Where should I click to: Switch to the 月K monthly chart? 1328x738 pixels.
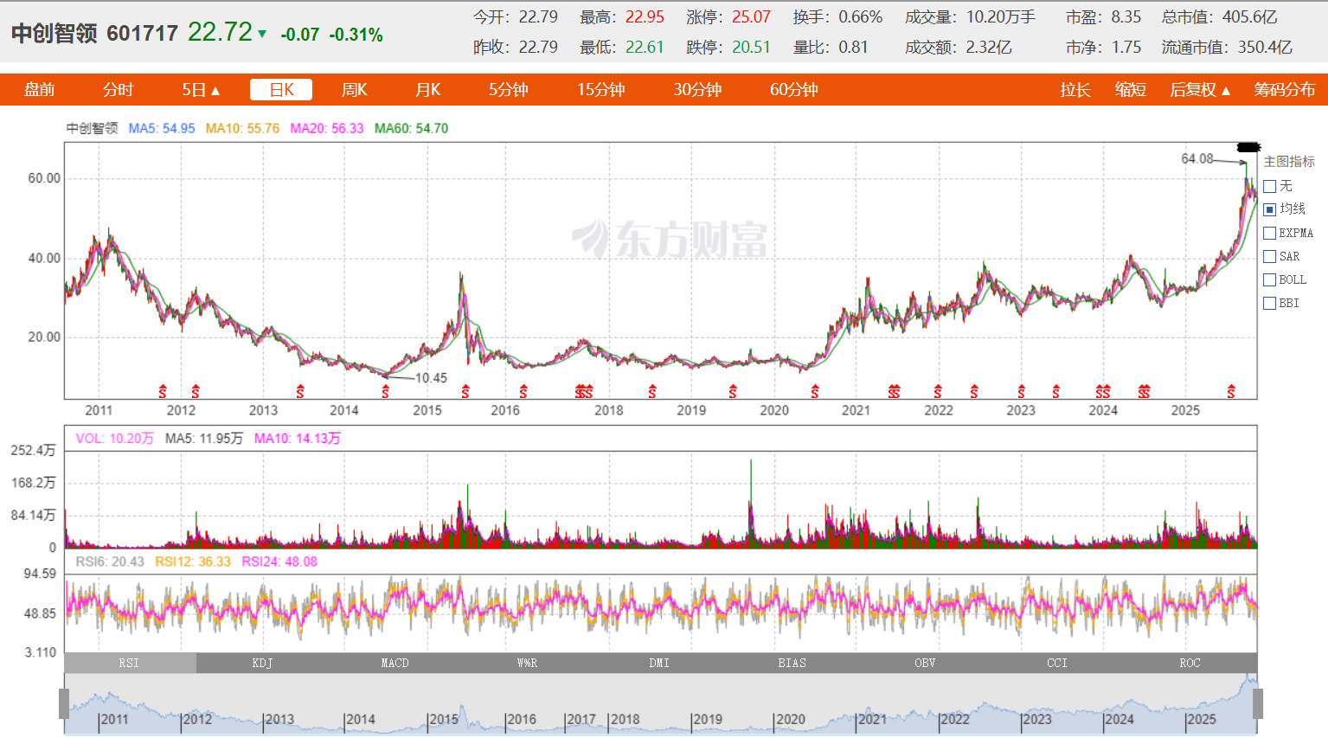point(427,90)
